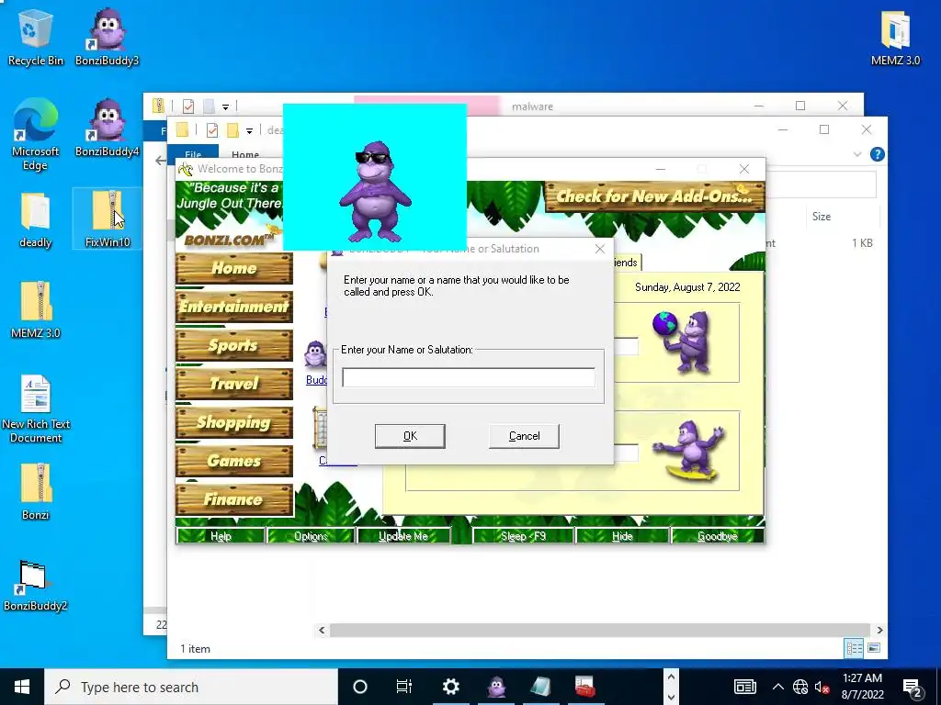
Task: Switch to large icons view in Explorer
Action: [x=874, y=647]
